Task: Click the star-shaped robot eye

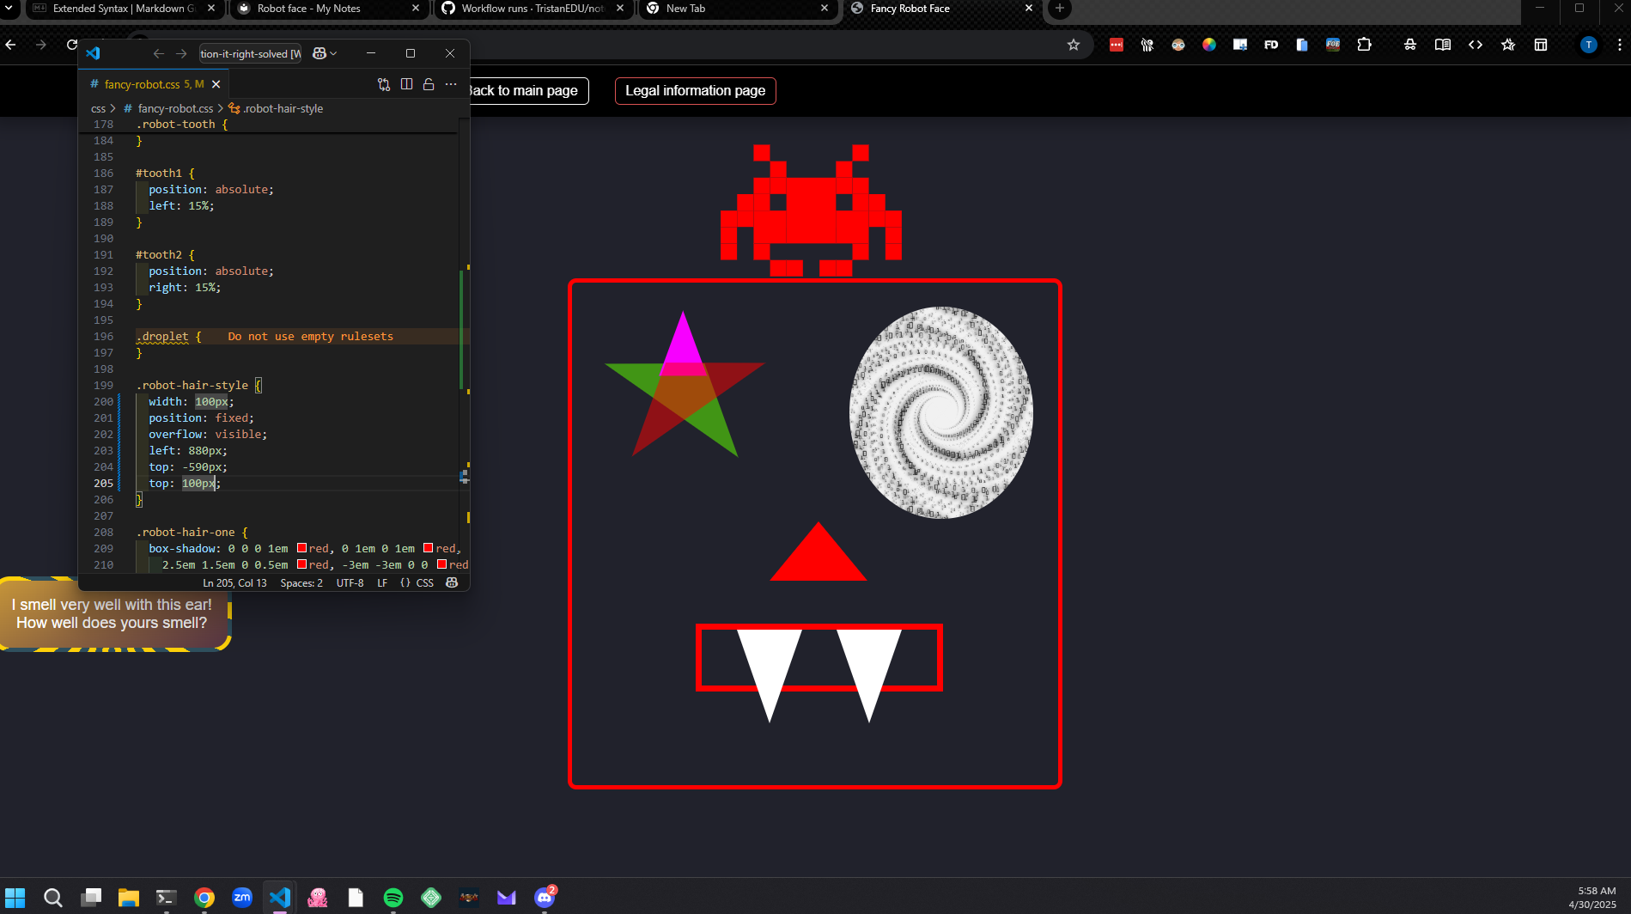Action: click(x=685, y=384)
